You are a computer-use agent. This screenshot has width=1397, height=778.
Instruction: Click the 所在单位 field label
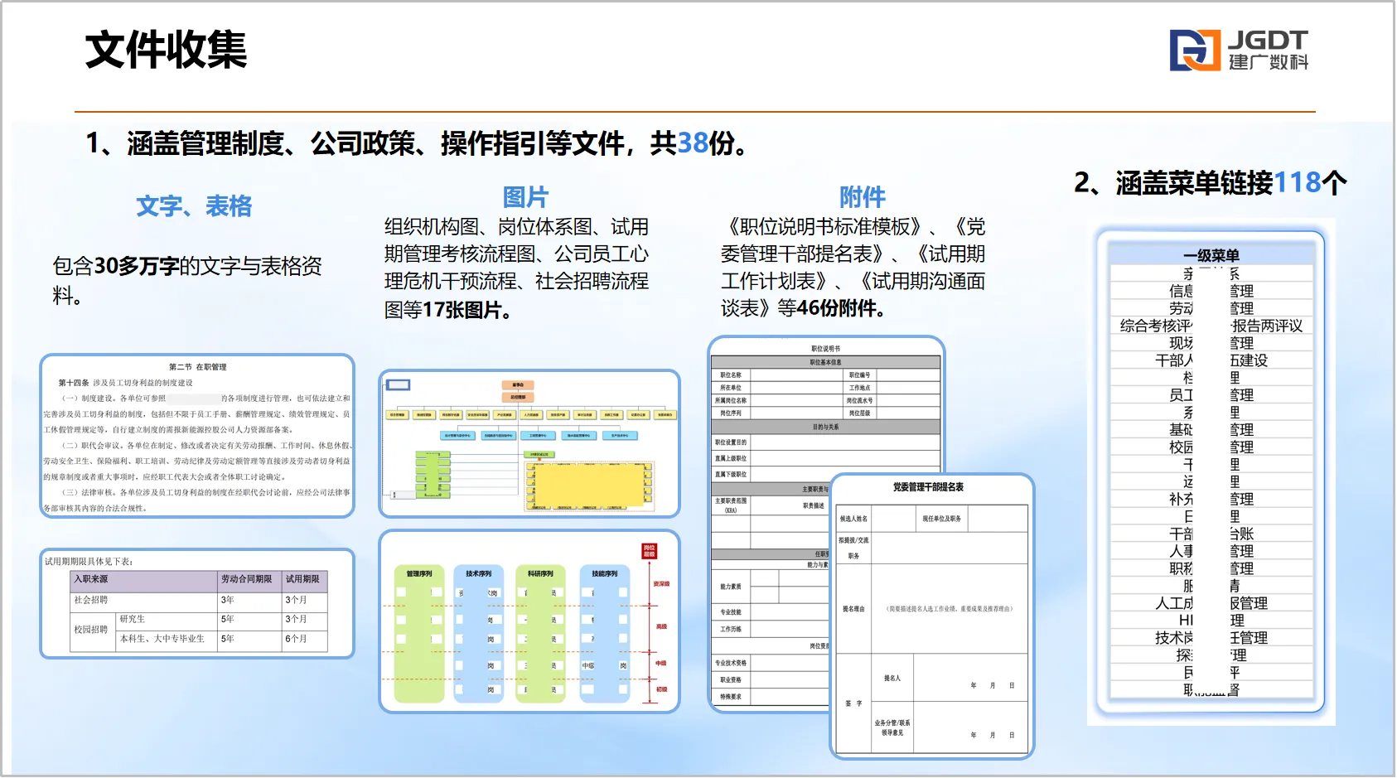point(731,388)
